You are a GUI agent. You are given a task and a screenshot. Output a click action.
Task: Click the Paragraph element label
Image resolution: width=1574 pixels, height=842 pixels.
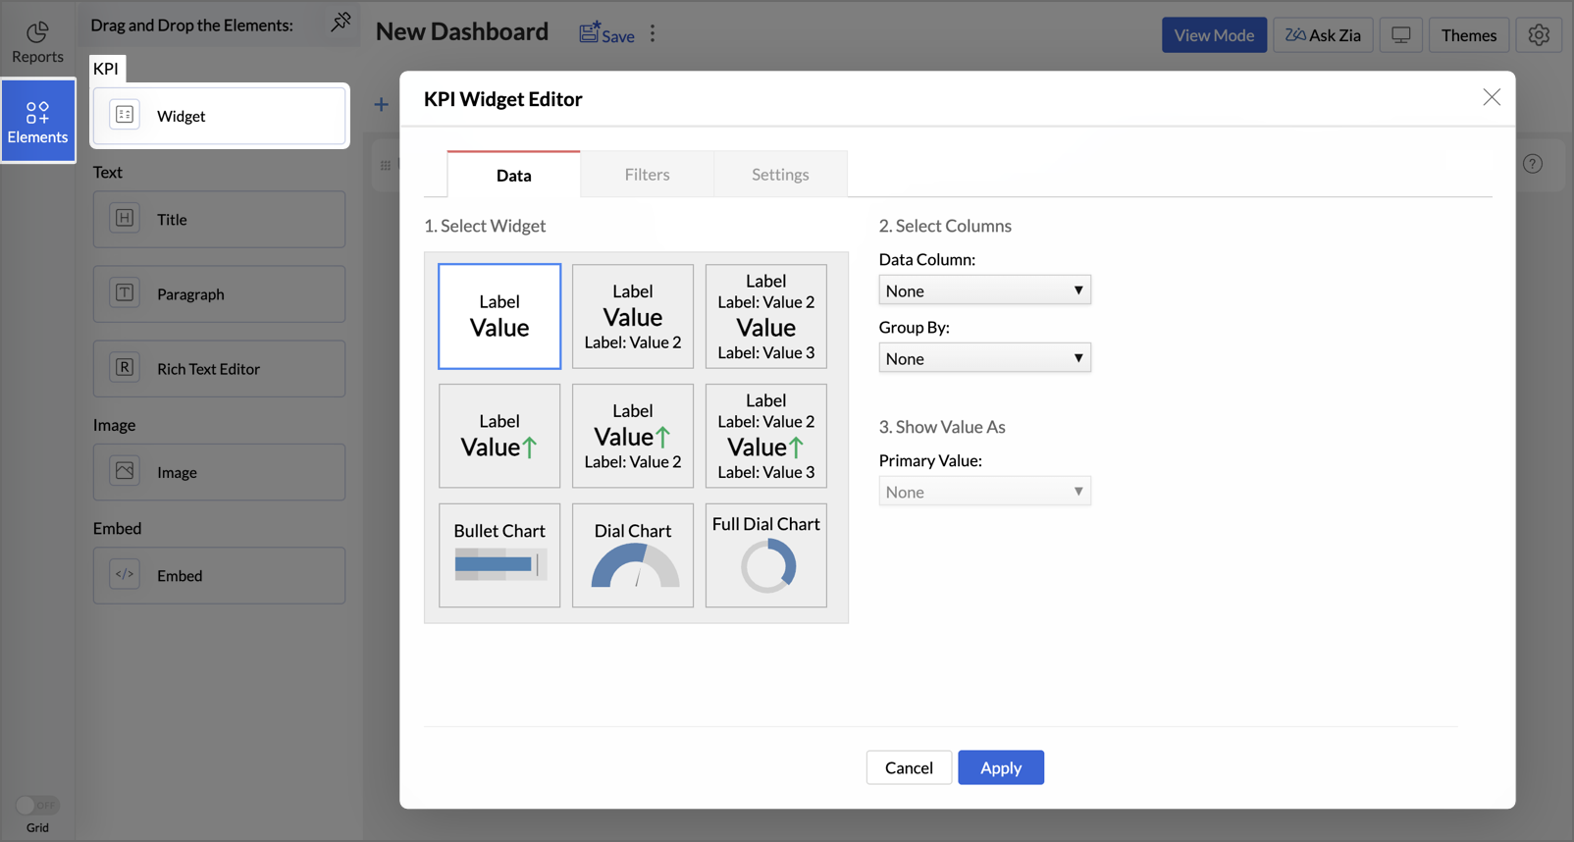point(190,294)
